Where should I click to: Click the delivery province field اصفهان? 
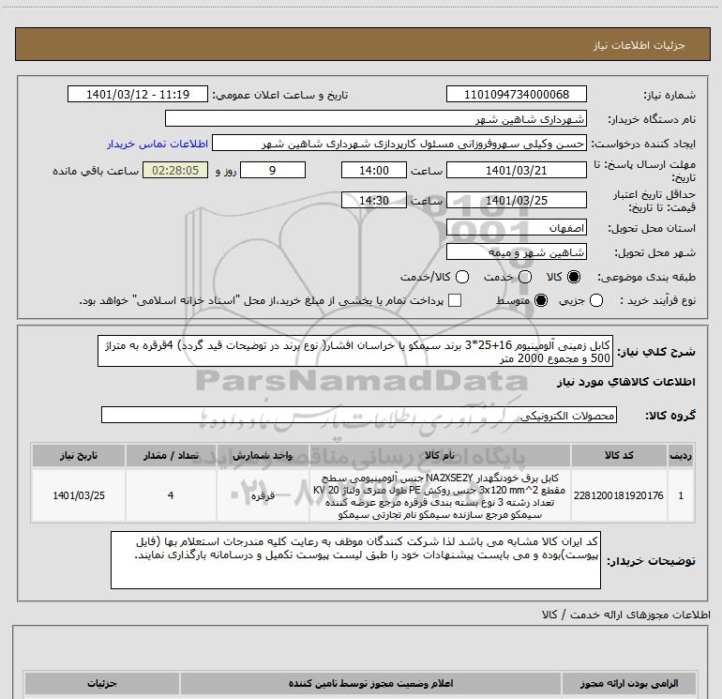click(516, 227)
